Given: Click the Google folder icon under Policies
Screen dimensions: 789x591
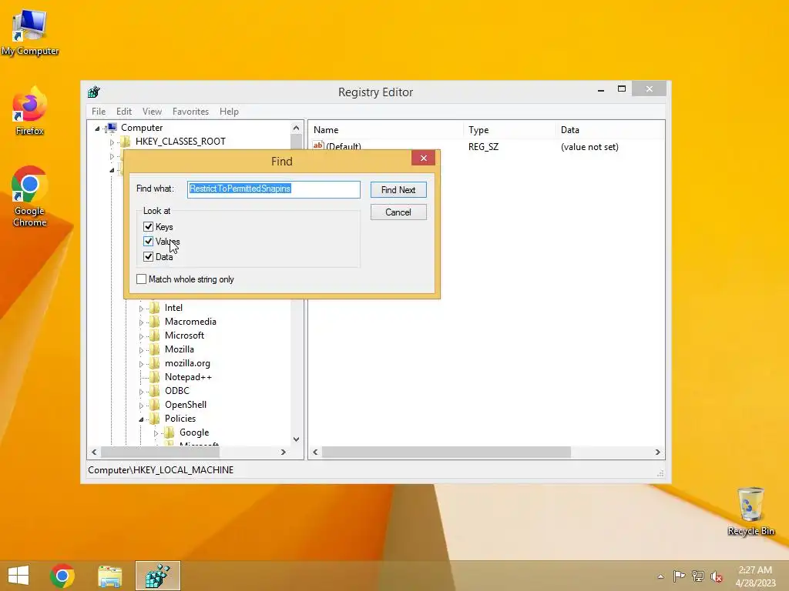Looking at the screenshot, I should point(170,432).
